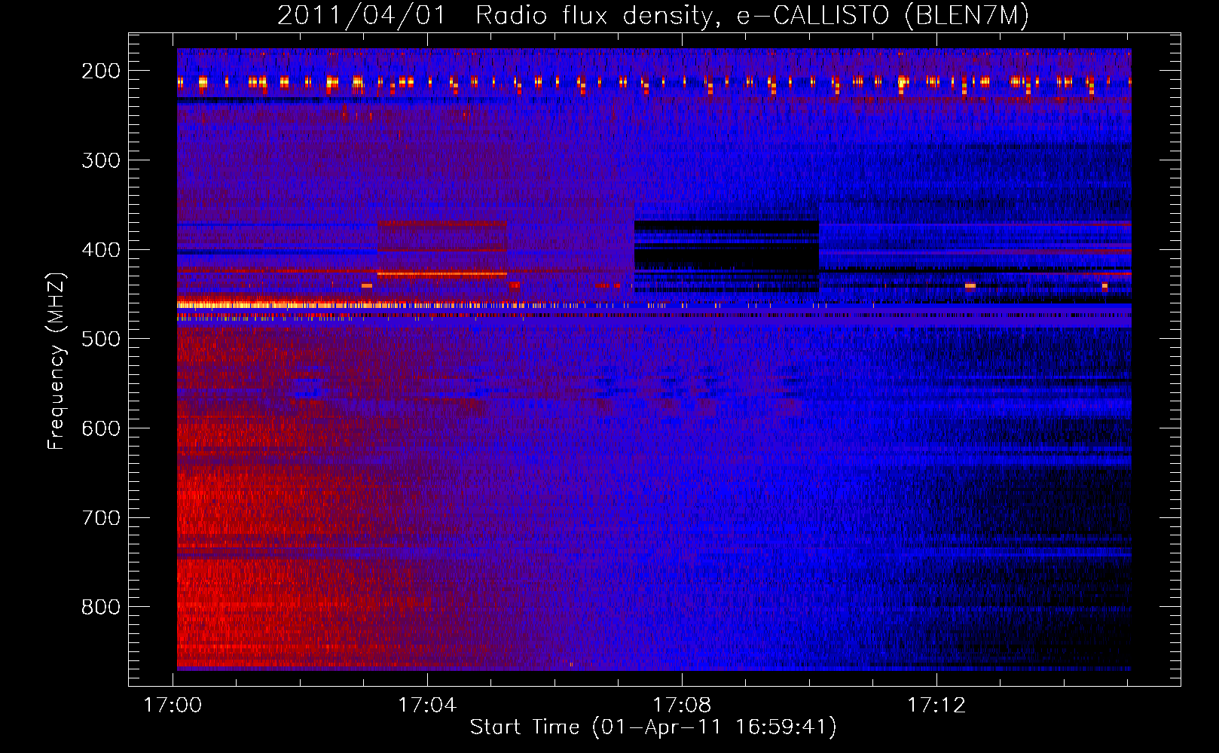Click the 200 frequency tick label

101,71
